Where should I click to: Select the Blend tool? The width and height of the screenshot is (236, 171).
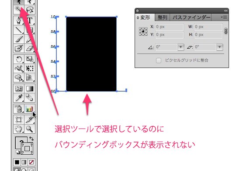coord(30,98)
